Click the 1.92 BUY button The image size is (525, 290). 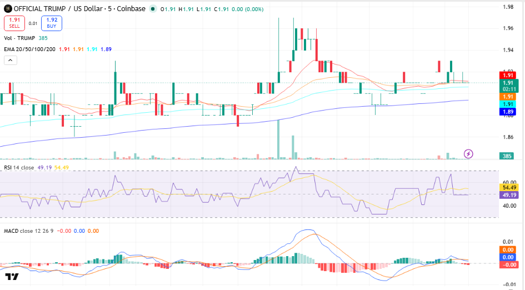click(x=52, y=23)
